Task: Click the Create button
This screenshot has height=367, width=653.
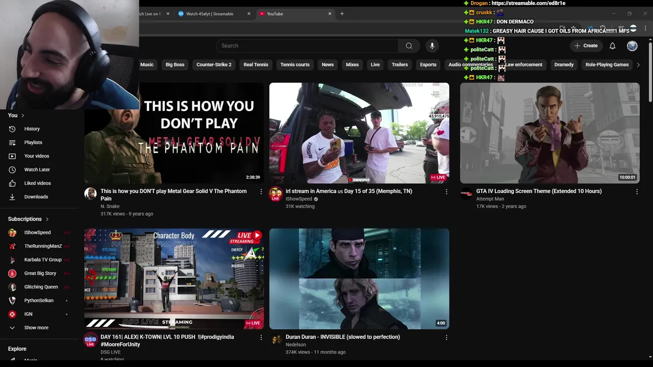Action: [586, 46]
